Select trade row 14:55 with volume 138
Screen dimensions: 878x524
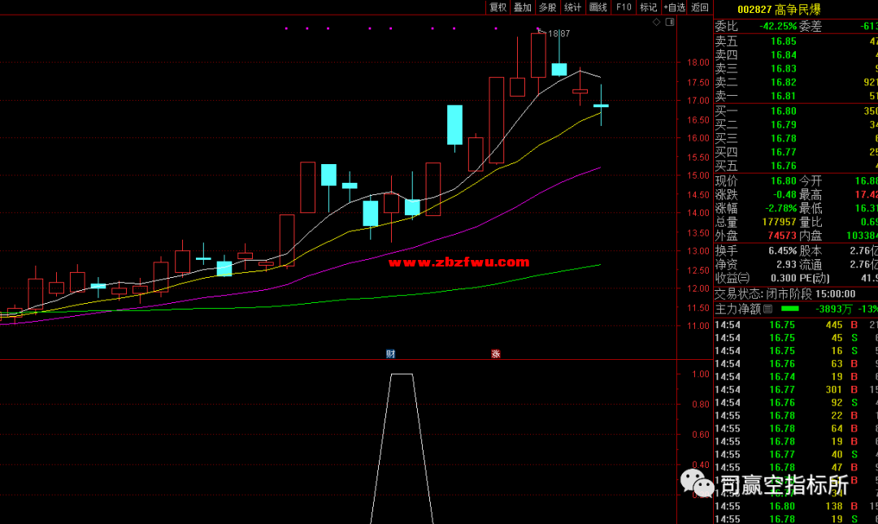click(796, 506)
